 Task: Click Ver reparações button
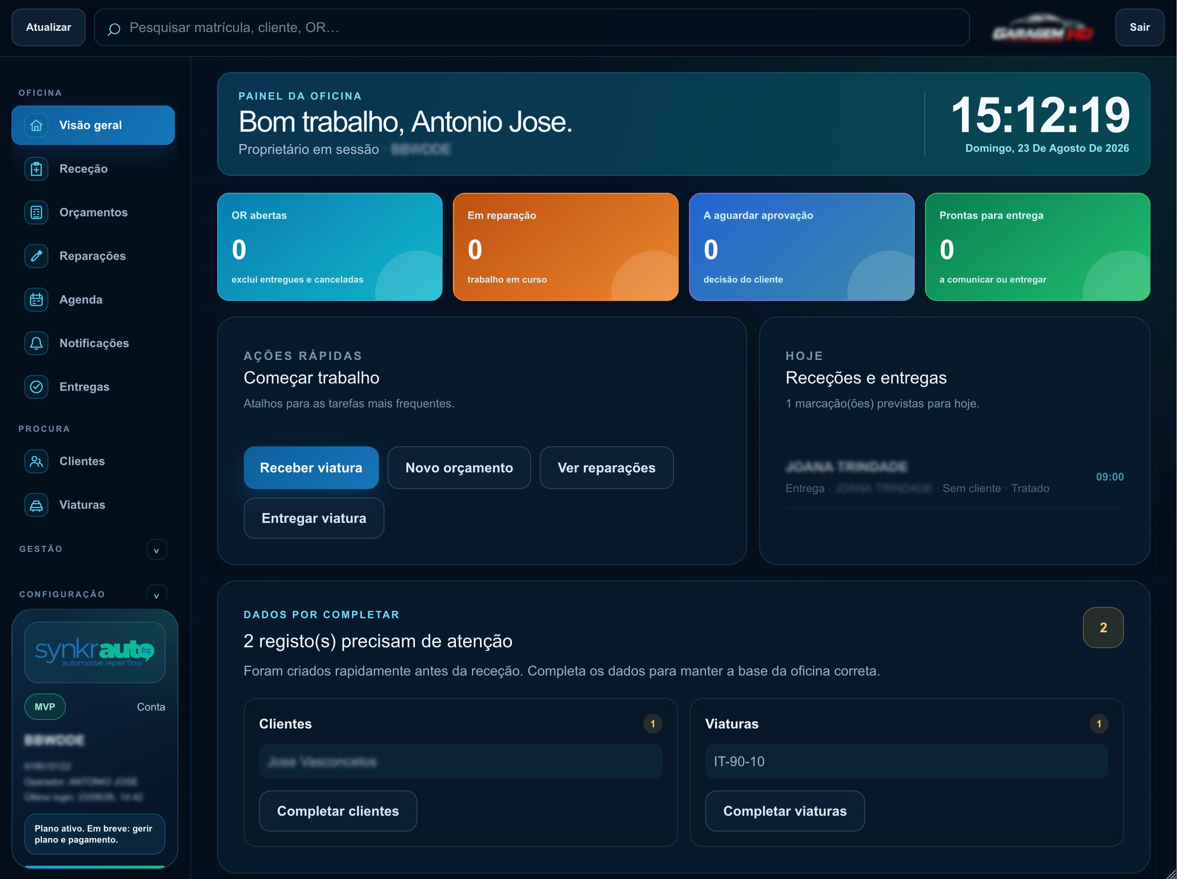pyautogui.click(x=606, y=467)
